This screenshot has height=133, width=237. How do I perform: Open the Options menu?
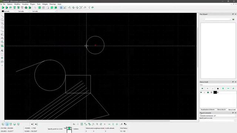(x=10, y=4)
